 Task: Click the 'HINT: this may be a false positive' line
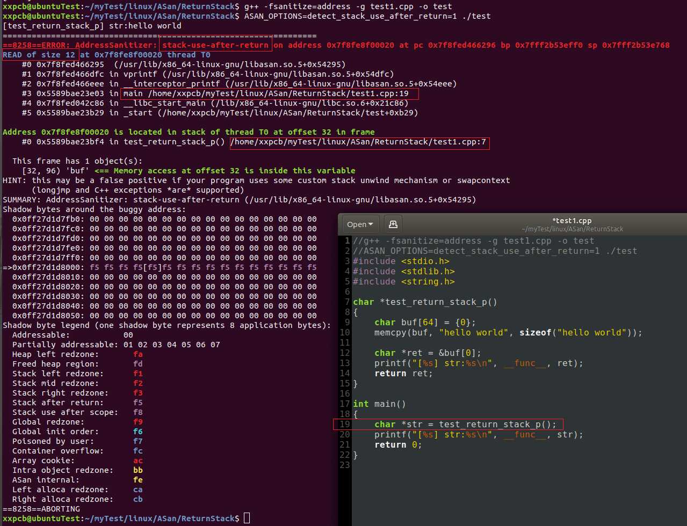pyautogui.click(x=256, y=180)
